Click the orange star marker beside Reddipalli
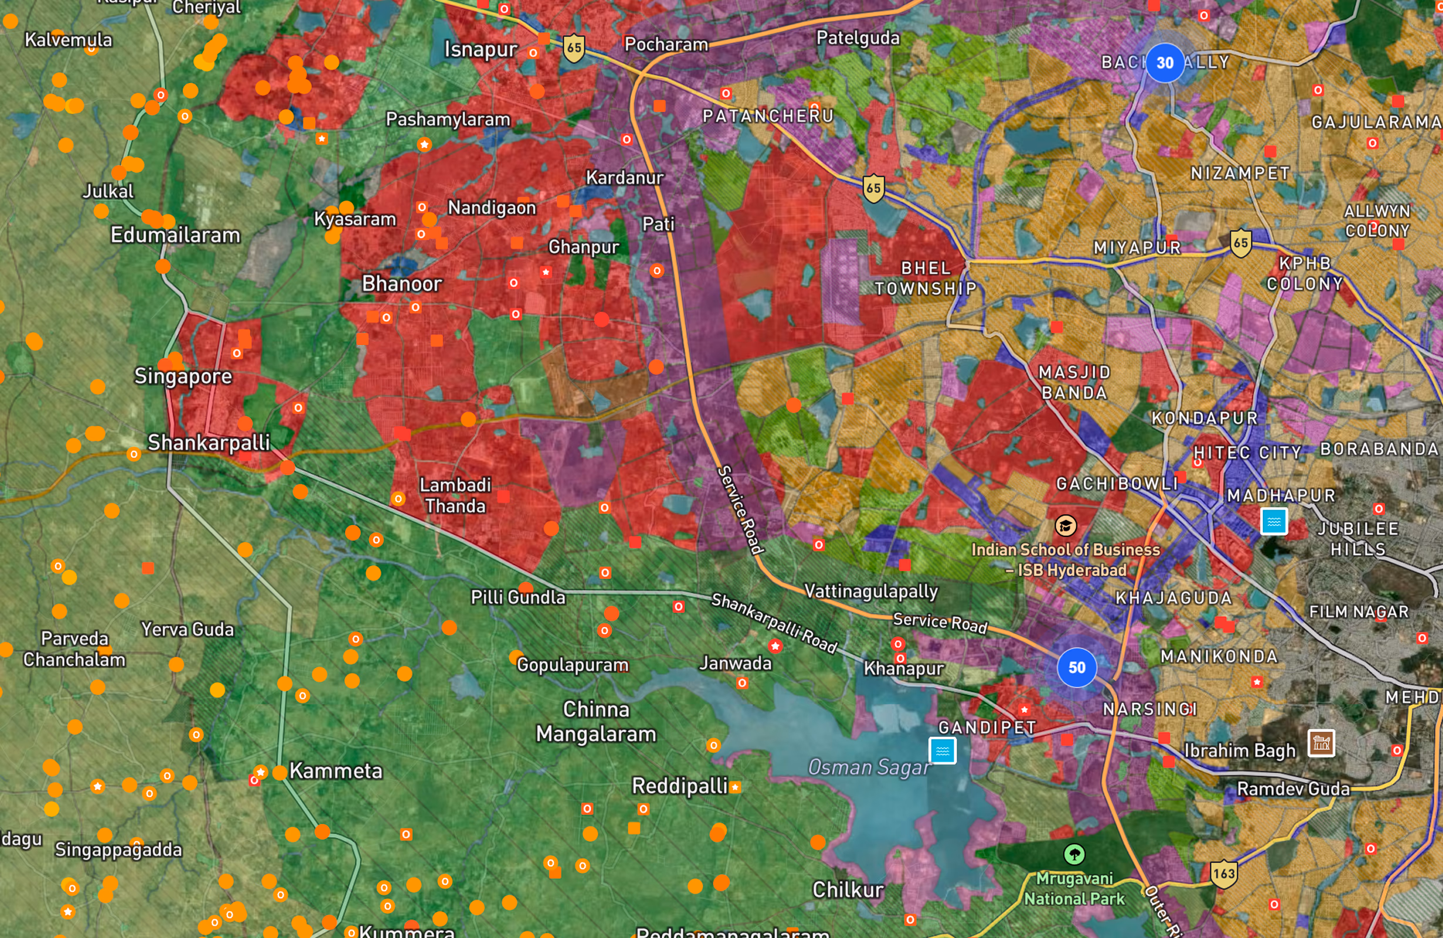1443x938 pixels. [736, 787]
